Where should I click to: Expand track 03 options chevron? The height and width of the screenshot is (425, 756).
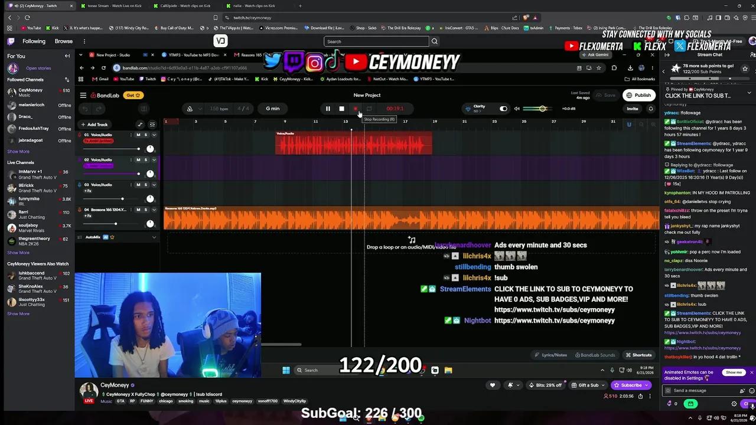[154, 185]
